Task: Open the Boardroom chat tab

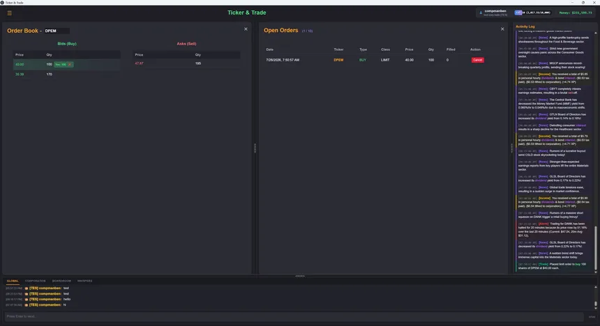Action: (x=61, y=281)
